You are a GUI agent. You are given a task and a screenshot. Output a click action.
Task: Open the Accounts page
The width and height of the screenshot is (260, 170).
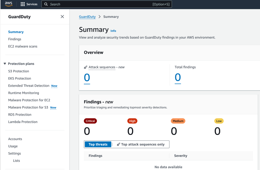pyautogui.click(x=15, y=139)
